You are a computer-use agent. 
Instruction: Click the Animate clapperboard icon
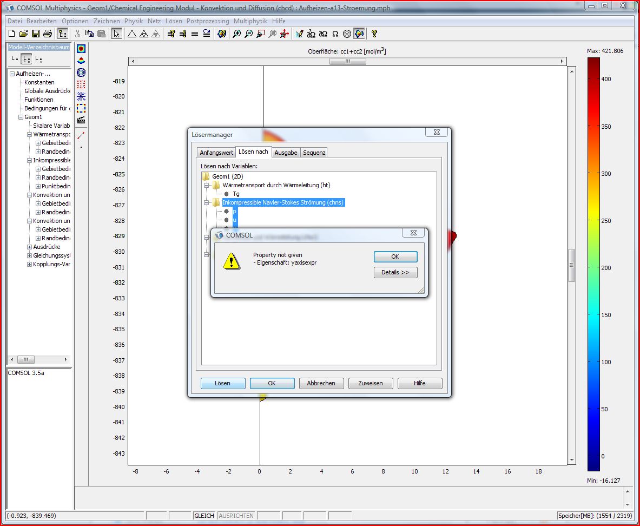coord(81,120)
